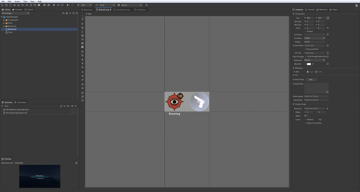Click the search magnifier in top toolbar
Viewport: 360px width, 192px height.
click(147, 5)
